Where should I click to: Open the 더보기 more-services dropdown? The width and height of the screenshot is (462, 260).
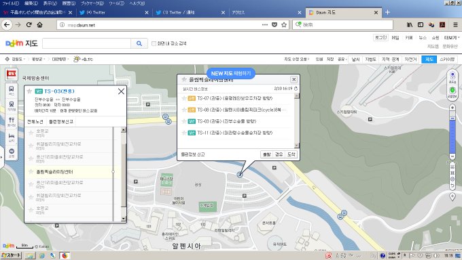452,38
